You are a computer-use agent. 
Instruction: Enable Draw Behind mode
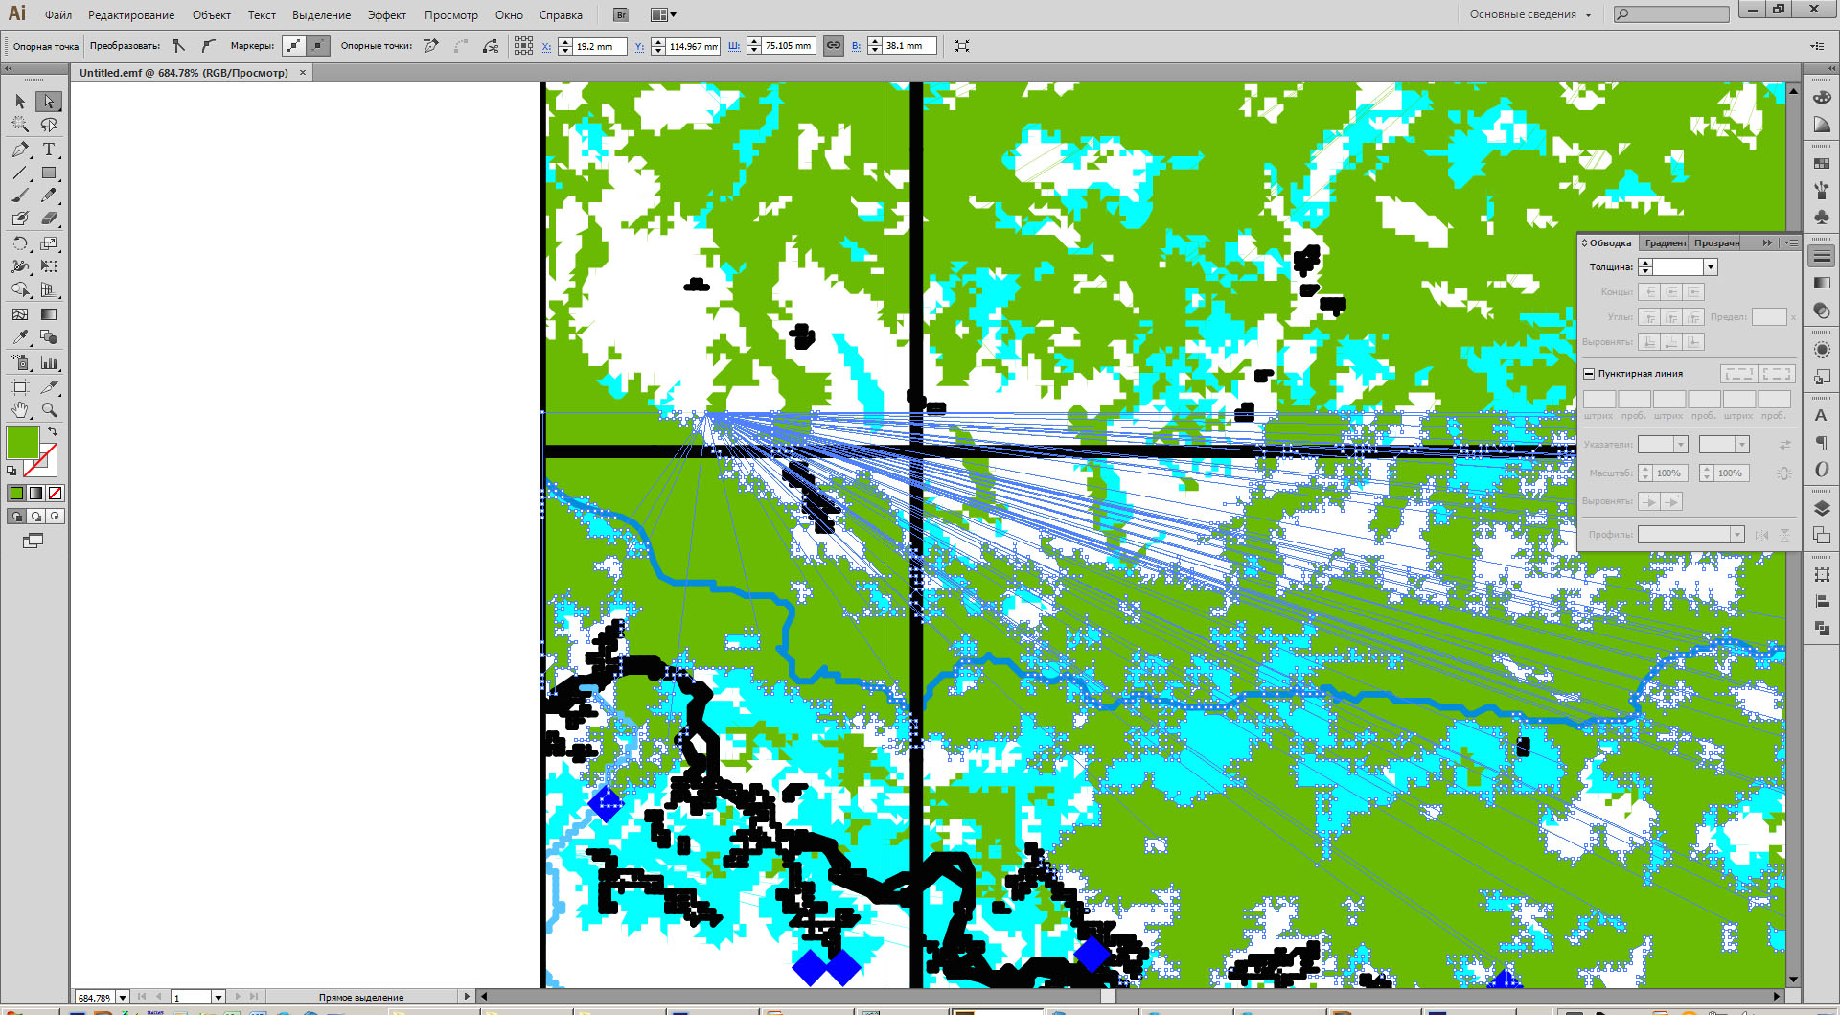click(35, 516)
